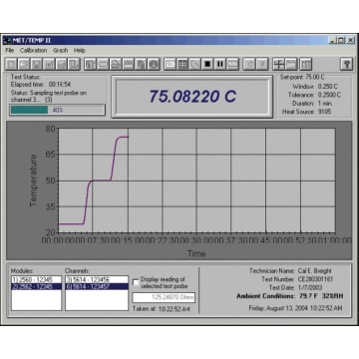Minimize the MET/TEMP II window
359x359 pixels.
(x=332, y=41)
